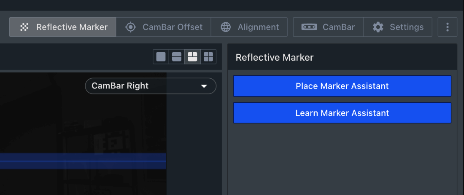The width and height of the screenshot is (464, 195).
Task: Click the 'Reflective Marker' panel heading text
Action: click(274, 57)
